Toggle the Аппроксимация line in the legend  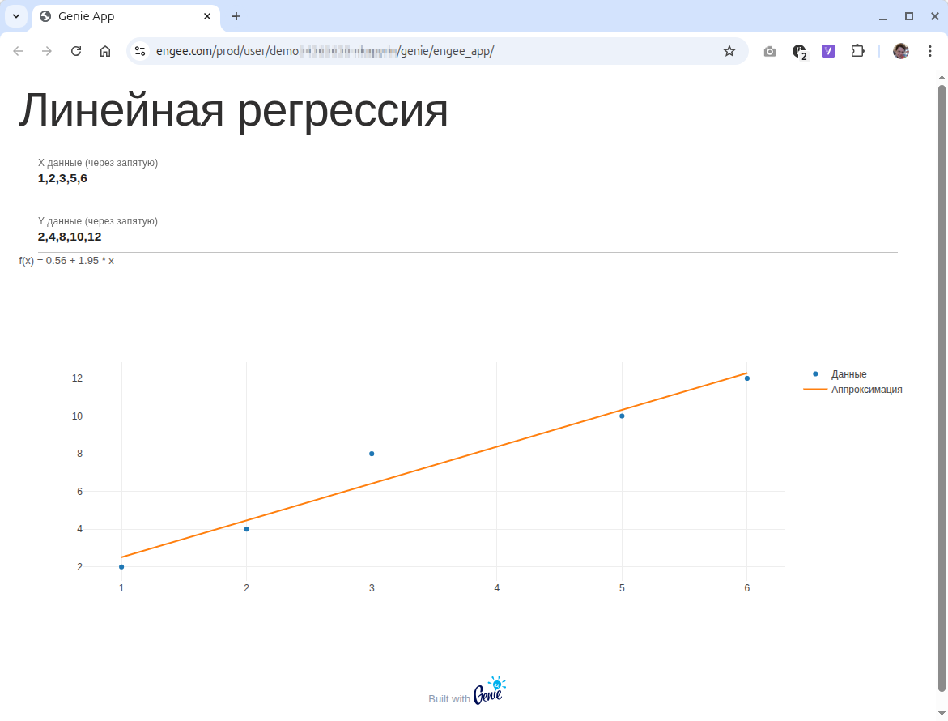tap(867, 389)
